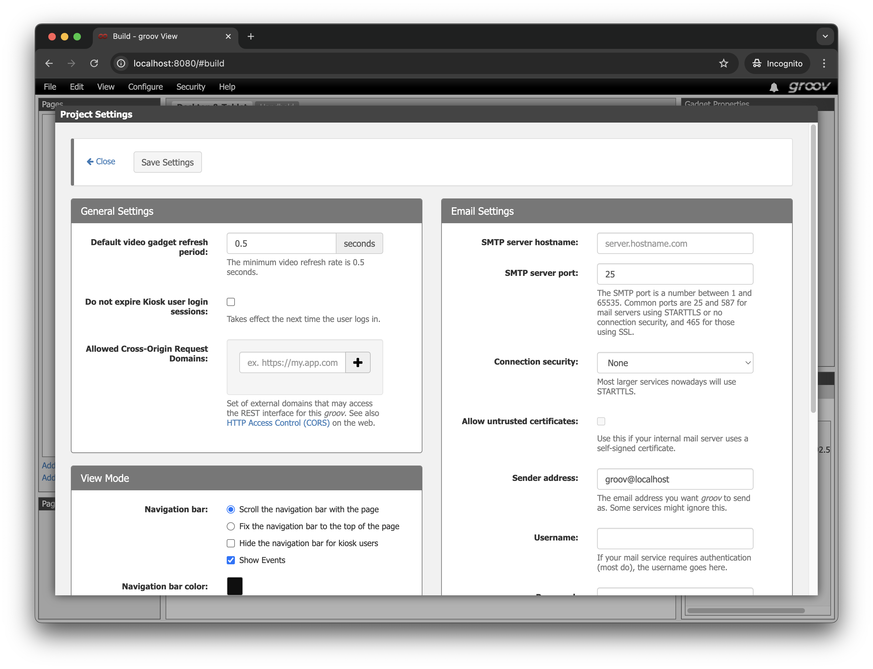This screenshot has height=669, width=873.
Task: Enable Do not expire Kiosk sessions checkbox
Action: coord(230,302)
